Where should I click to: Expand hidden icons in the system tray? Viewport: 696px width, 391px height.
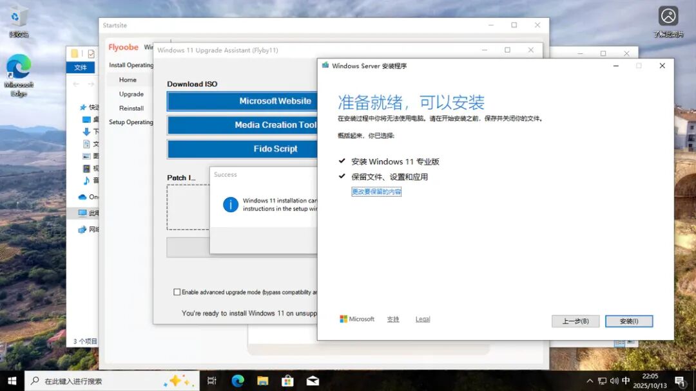(590, 380)
